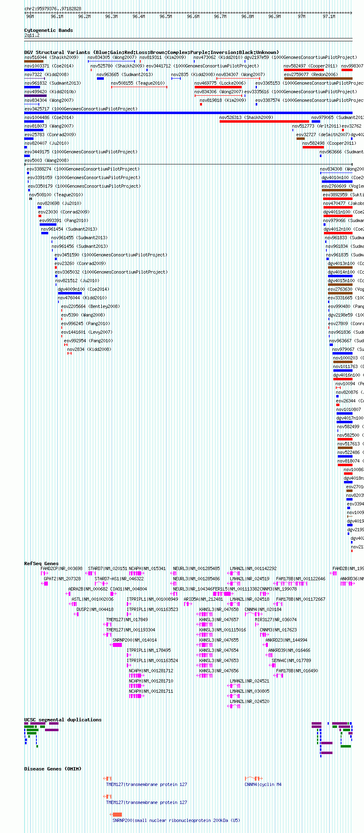This screenshot has width=364, height=833.
Task: Click the chr2:95979376..97182828 coordinate label
Action: [x=53, y=9]
